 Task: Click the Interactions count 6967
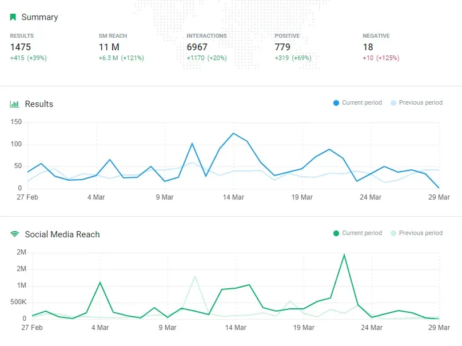click(197, 47)
